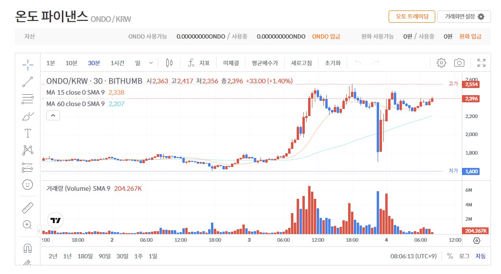Click the TradingView logo
This screenshot has height=274, width=501.
(x=56, y=220)
